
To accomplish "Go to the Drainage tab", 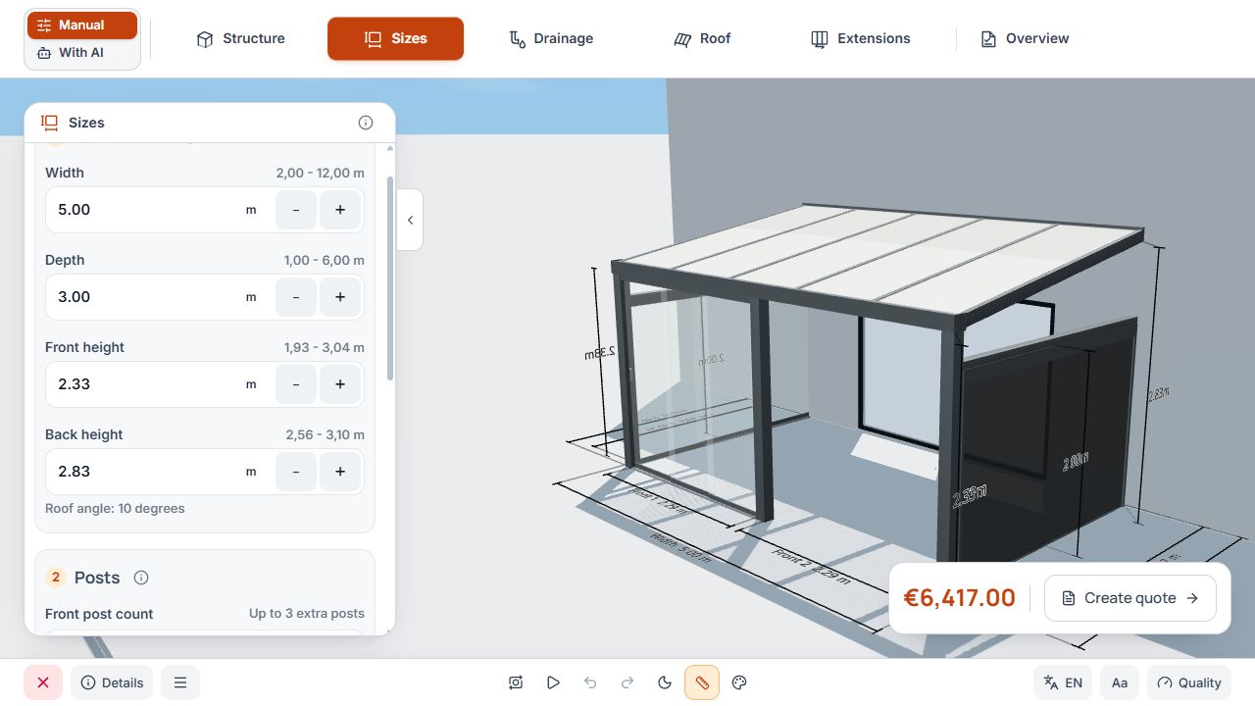I will coord(551,38).
